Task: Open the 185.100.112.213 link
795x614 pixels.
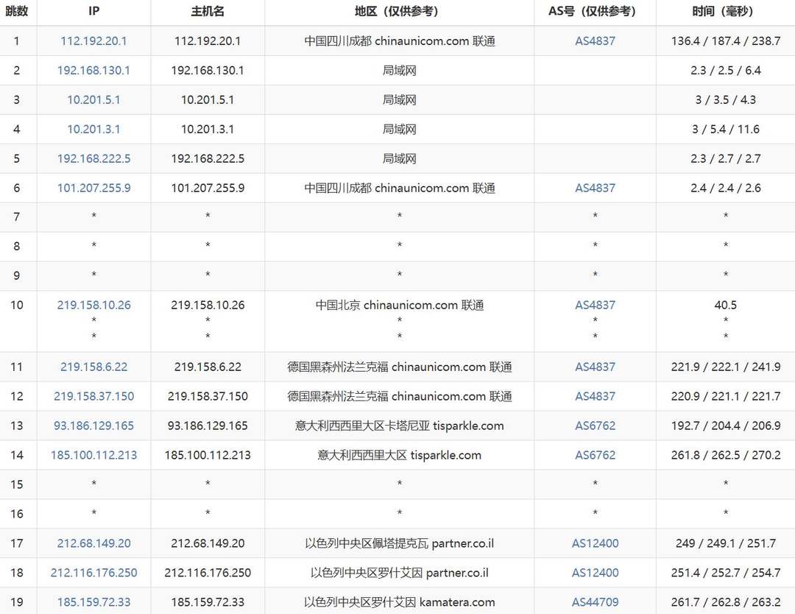Action: tap(93, 455)
